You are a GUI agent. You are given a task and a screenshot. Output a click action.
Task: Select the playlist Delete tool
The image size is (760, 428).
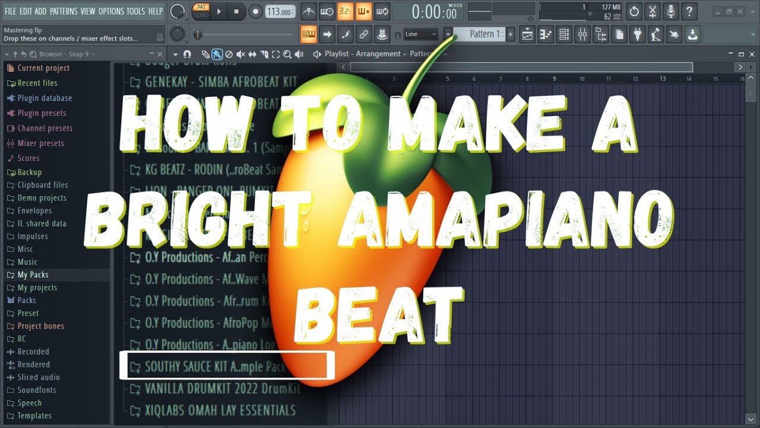coord(229,54)
